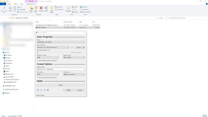Select Desktop in navigation pane

[x=7, y=58]
